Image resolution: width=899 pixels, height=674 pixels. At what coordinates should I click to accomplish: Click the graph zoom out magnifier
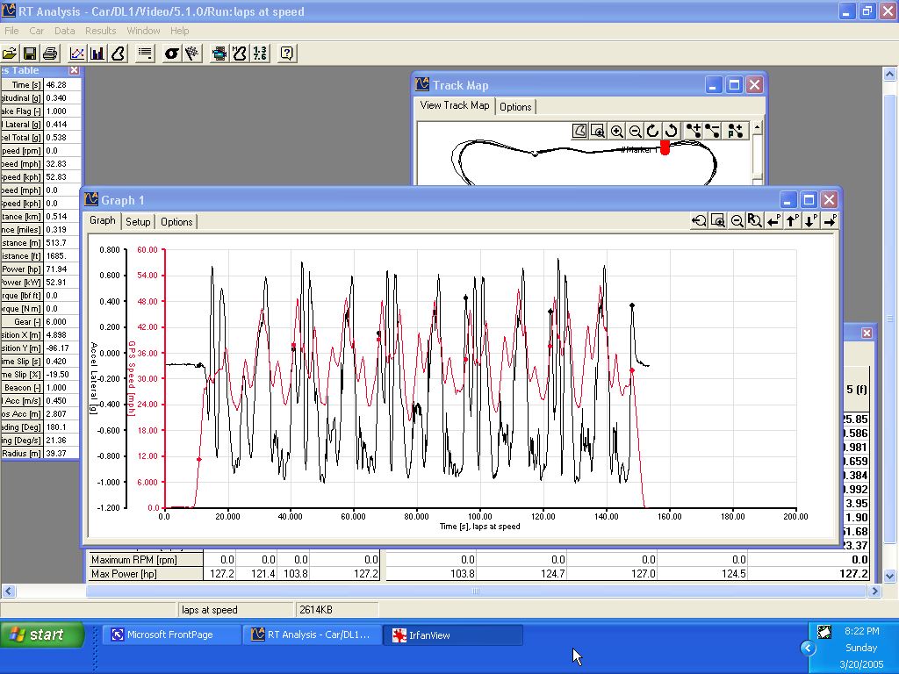tap(737, 221)
